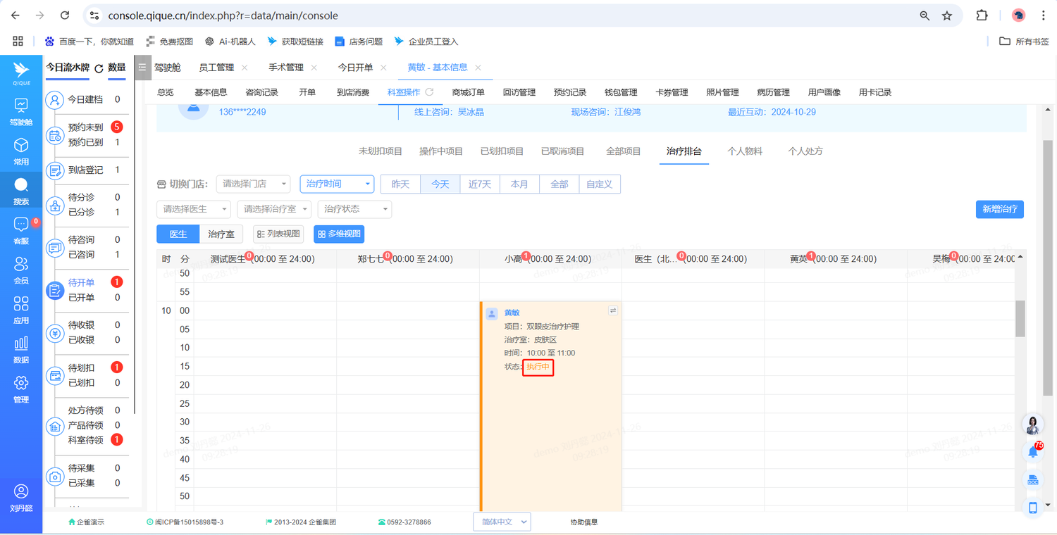Switch to 列表视图 list view
Image resolution: width=1057 pixels, height=535 pixels.
(278, 234)
